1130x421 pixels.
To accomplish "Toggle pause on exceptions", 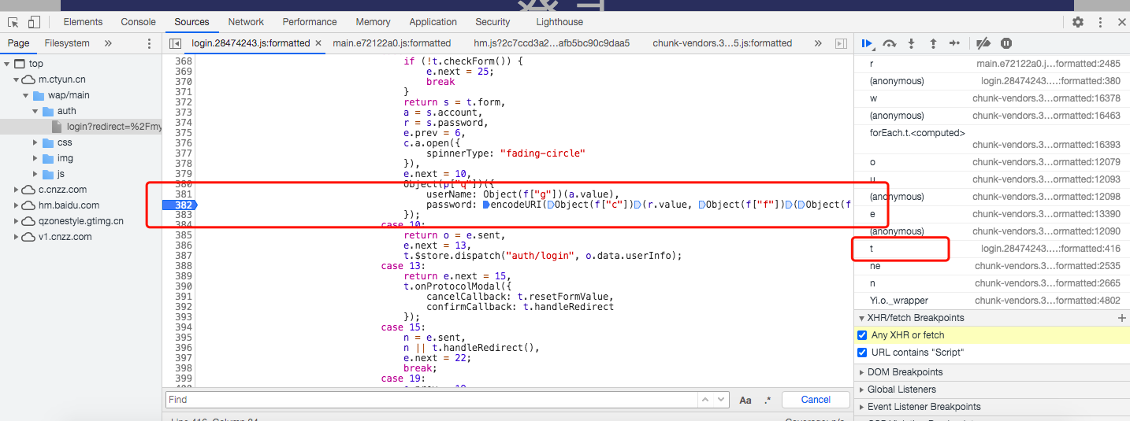I will (x=1006, y=43).
